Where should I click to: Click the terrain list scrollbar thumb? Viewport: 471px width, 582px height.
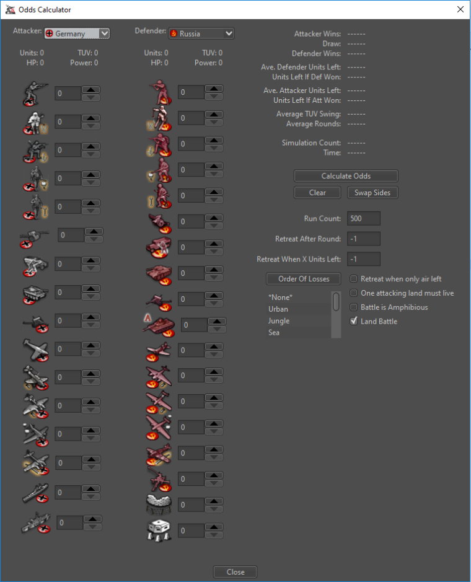click(337, 301)
